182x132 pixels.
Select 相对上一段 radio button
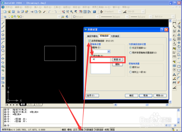pos(130,72)
